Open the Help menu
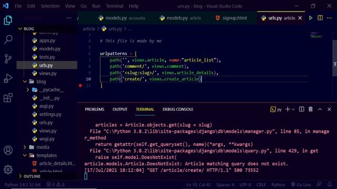Screen dimensions: 337x189 [x=133, y=6]
